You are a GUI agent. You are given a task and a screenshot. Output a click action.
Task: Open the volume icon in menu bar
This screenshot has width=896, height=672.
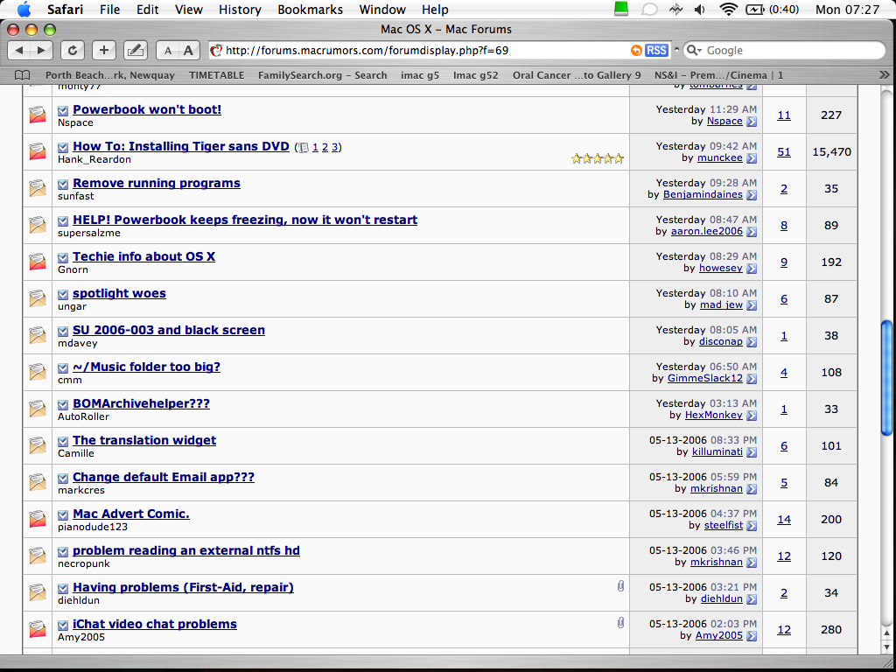[699, 9]
